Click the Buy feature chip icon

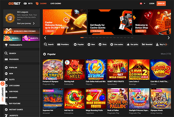tap(157, 44)
